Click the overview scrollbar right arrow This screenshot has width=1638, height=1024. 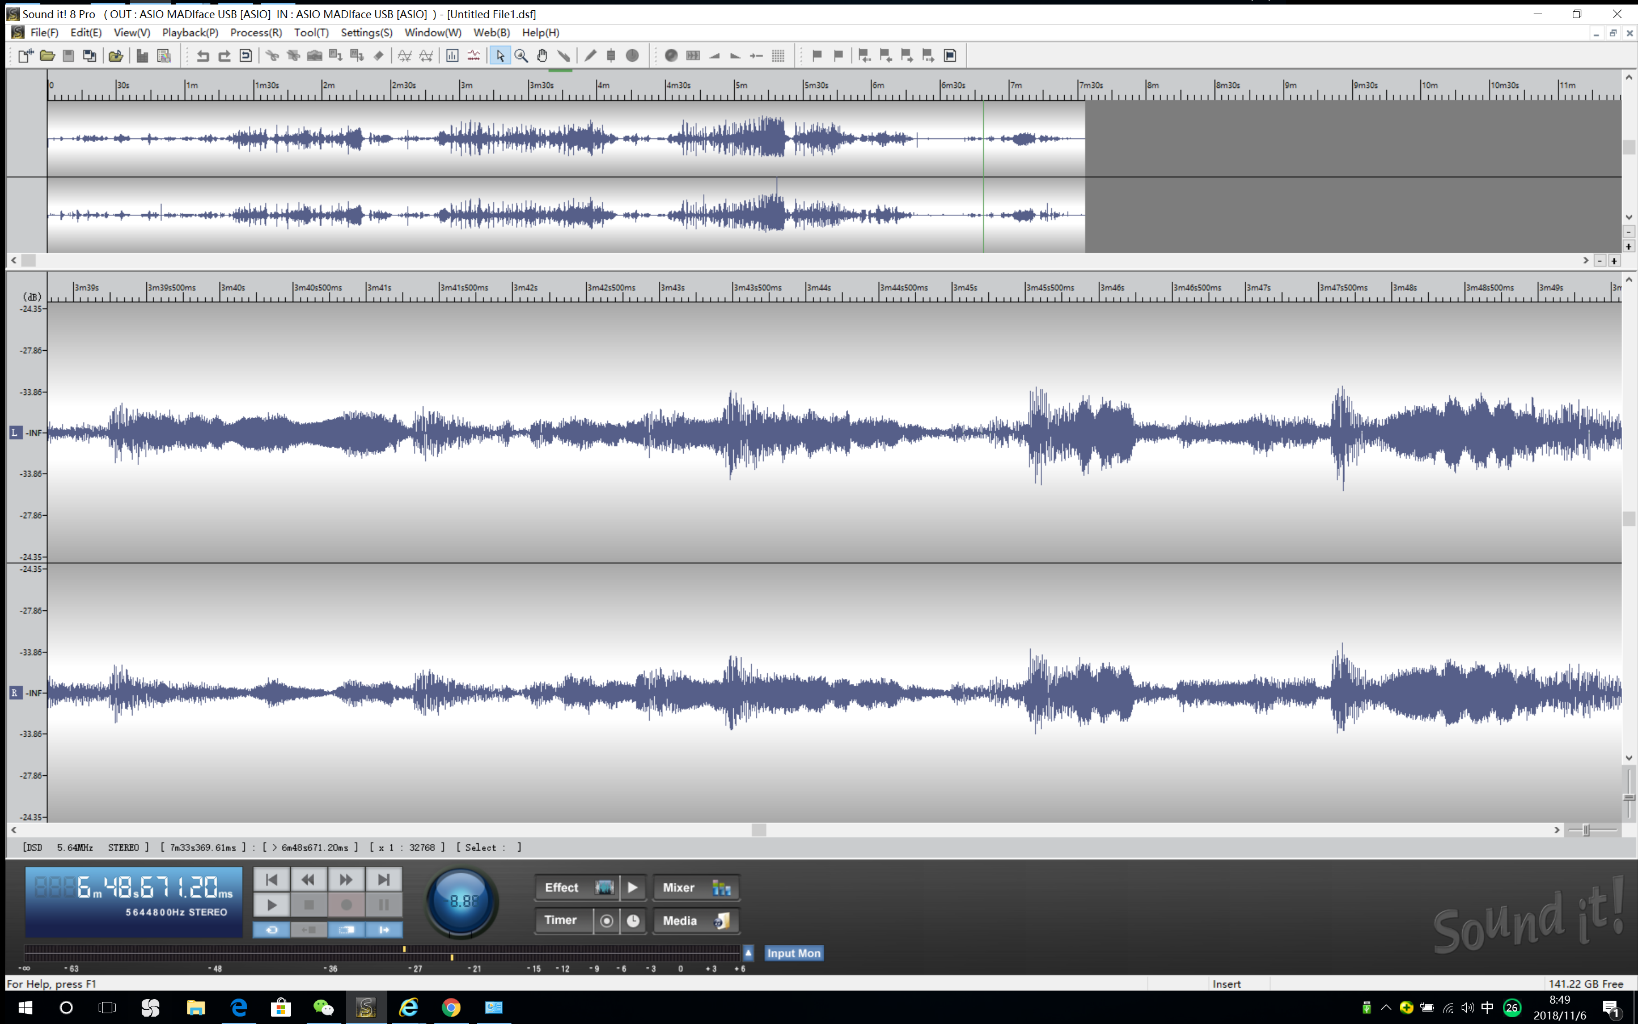coord(1586,261)
